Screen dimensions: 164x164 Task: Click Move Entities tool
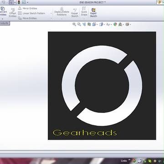point(27,18)
